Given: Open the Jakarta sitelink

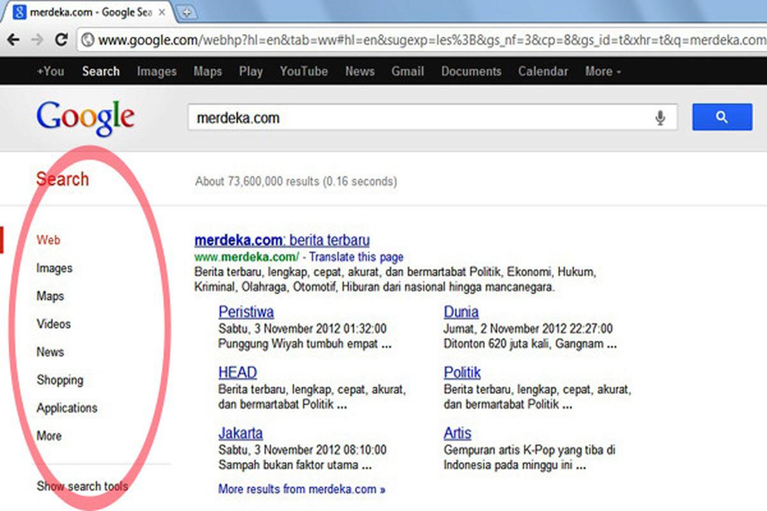Looking at the screenshot, I should [240, 433].
